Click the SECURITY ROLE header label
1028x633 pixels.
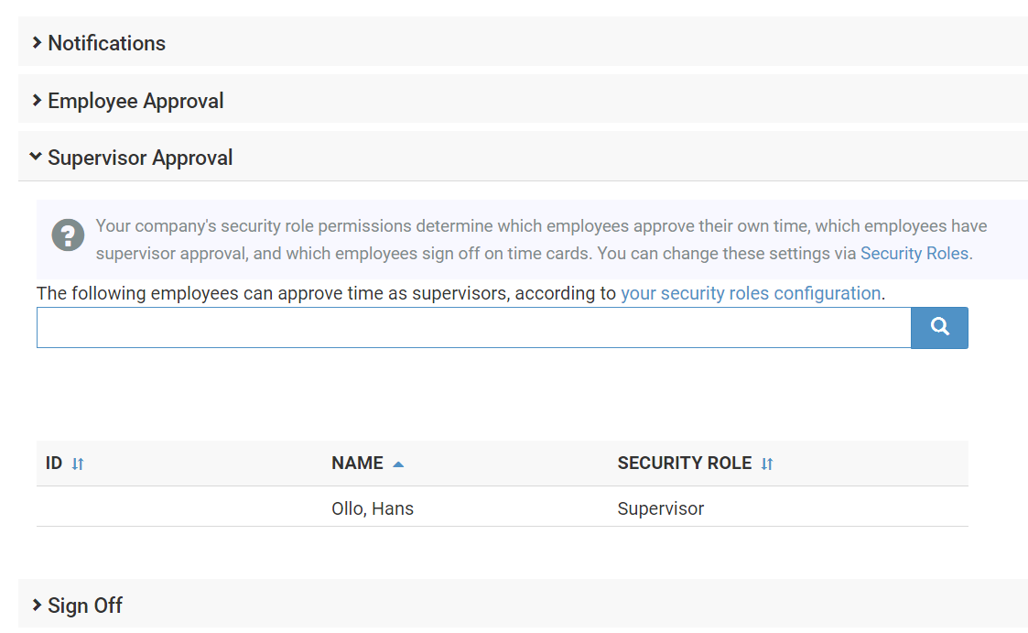pyautogui.click(x=685, y=464)
